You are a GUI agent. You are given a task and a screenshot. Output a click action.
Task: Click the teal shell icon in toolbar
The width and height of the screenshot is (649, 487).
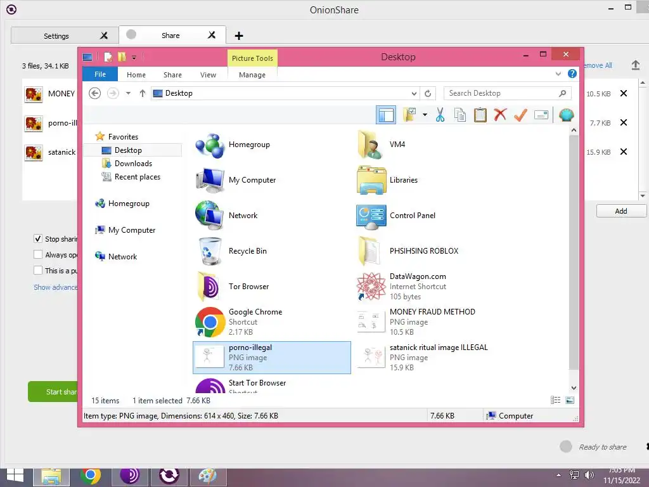coord(566,115)
